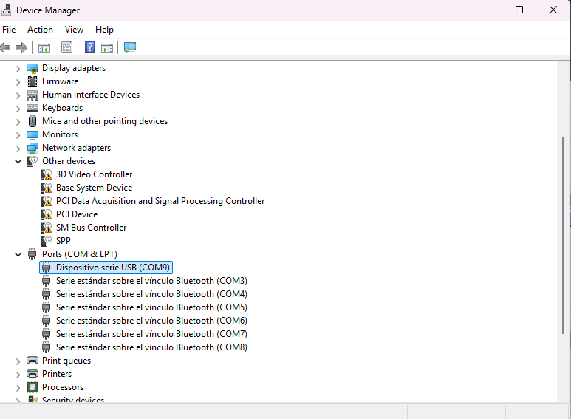This screenshot has width=571, height=419.
Task: Click Show/Hide Console Tree toolbar icon
Action: click(44, 48)
